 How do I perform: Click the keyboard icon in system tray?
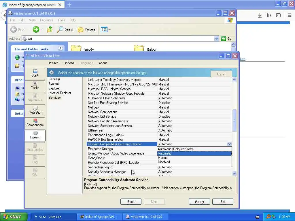(x=258, y=217)
